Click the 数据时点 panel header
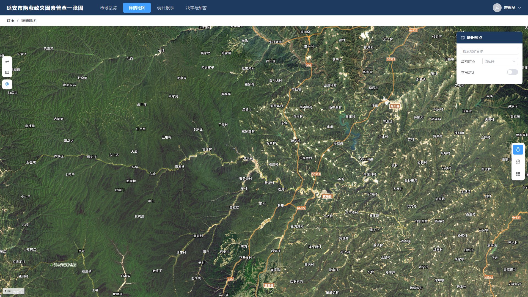 point(489,38)
